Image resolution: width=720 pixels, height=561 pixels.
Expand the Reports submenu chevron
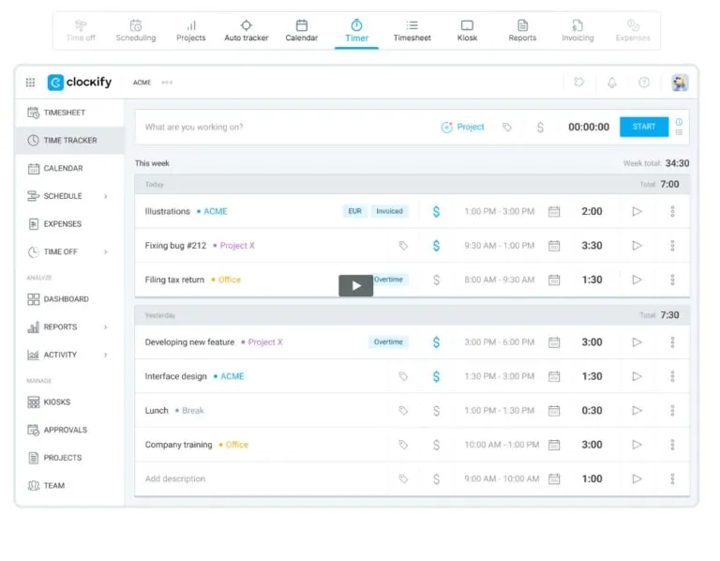tap(106, 327)
